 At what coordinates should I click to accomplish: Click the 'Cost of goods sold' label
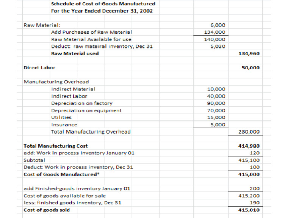pos(47,210)
